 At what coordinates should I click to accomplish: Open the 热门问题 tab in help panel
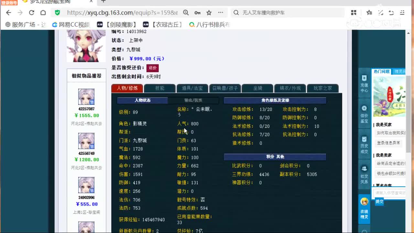click(x=382, y=72)
